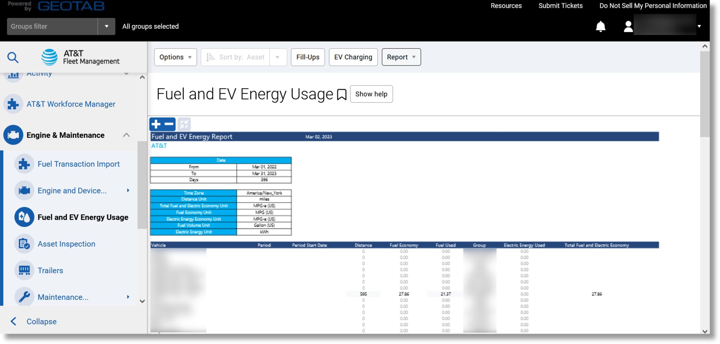Screen dimensions: 720x344
Task: Select Fuel and EV Energy Usage item
Action: point(83,217)
